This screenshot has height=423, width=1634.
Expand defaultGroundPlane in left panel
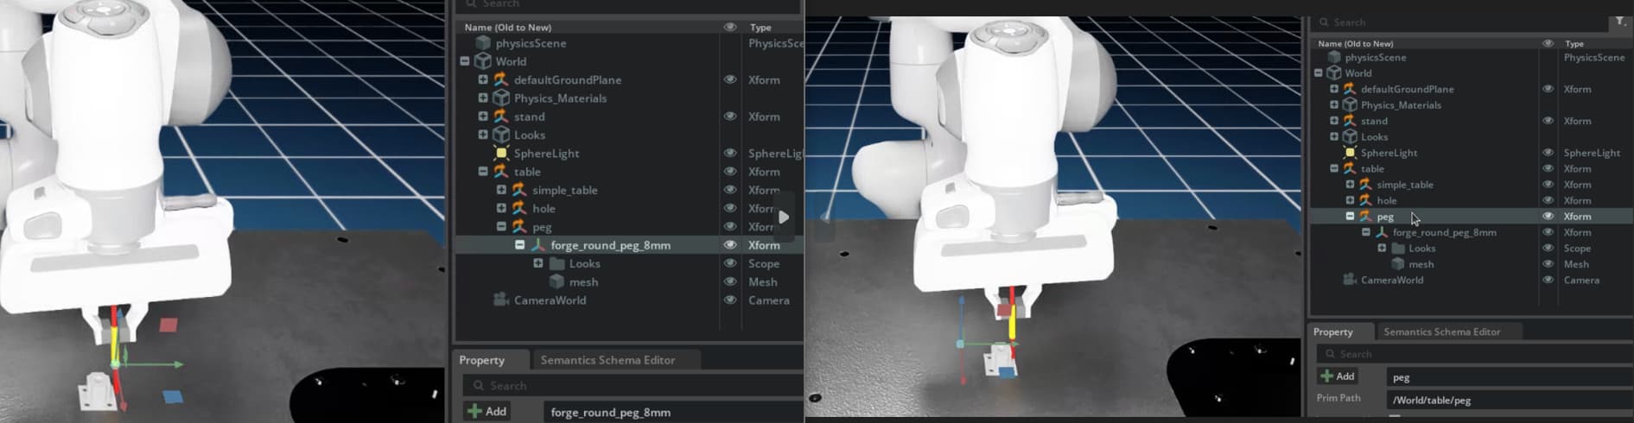[x=483, y=79]
